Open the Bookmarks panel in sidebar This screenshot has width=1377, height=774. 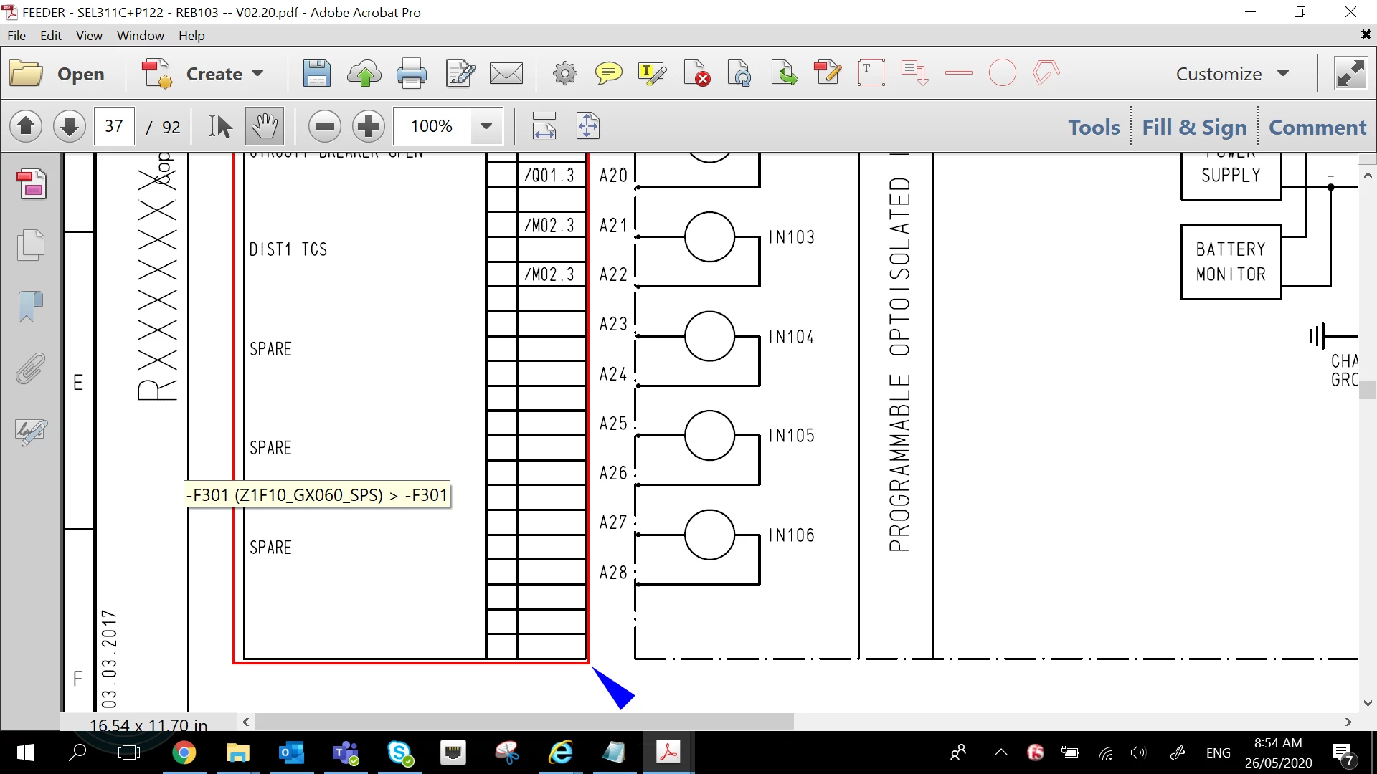[31, 307]
